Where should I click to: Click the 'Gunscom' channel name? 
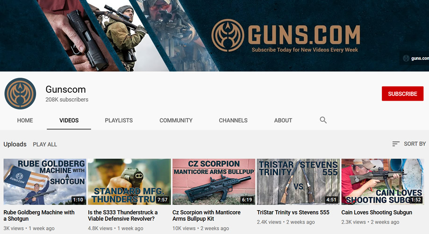pyautogui.click(x=66, y=89)
